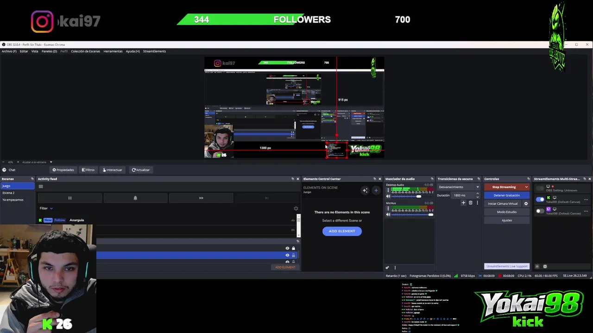Open the Editar menu
593x333 pixels.
[24, 51]
